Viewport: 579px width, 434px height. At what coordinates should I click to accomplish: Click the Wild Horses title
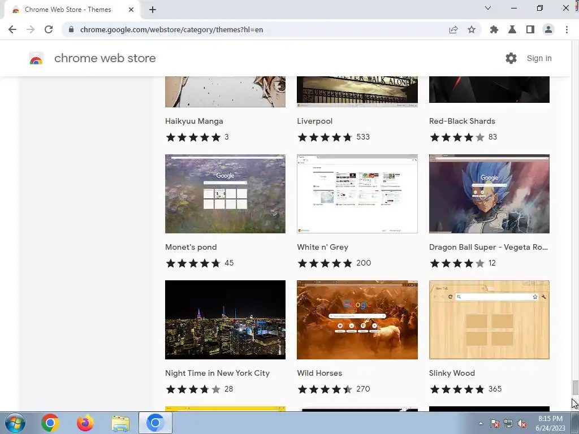pos(319,373)
